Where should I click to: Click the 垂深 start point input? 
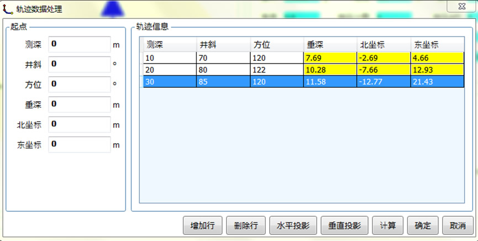pyautogui.click(x=80, y=104)
